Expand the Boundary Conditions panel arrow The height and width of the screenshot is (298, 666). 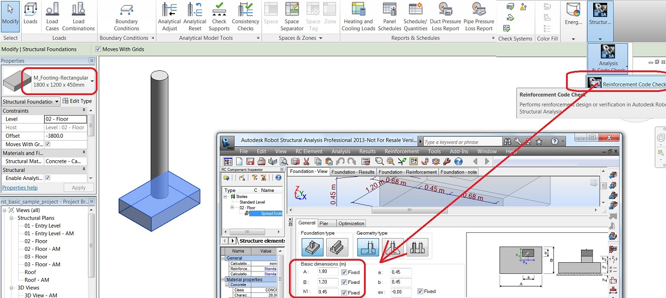click(153, 38)
